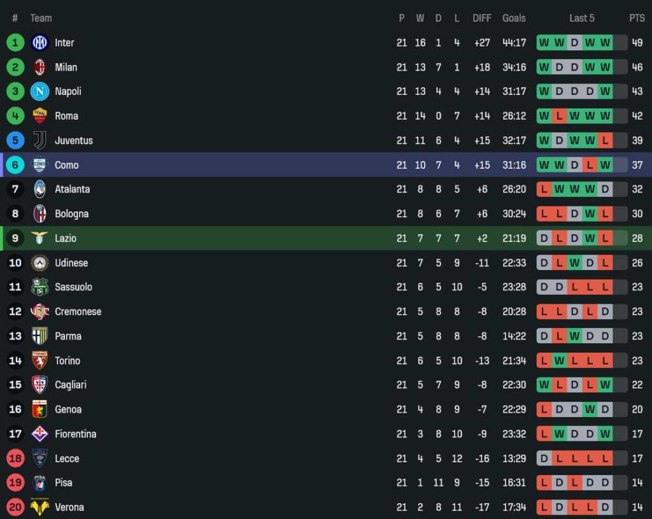Click the Milan club crest icon

[x=40, y=67]
